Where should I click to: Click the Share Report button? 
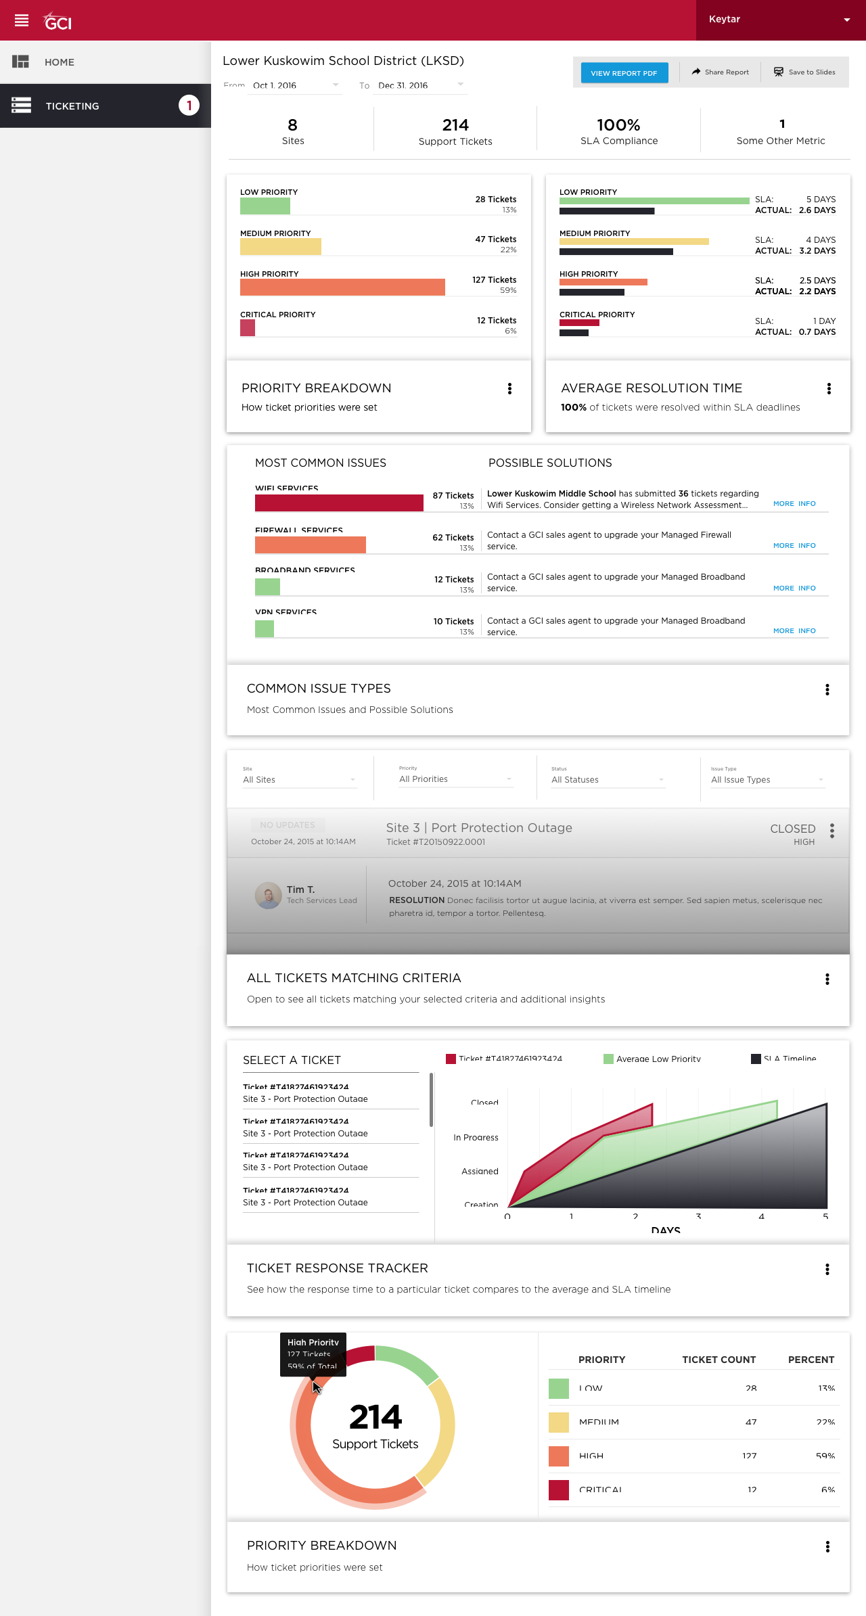(721, 72)
